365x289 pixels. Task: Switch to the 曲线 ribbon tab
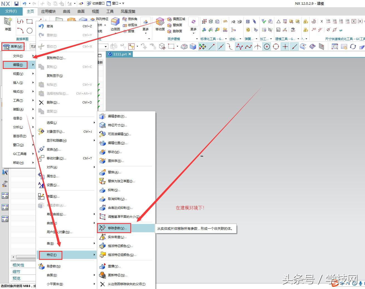(67, 11)
